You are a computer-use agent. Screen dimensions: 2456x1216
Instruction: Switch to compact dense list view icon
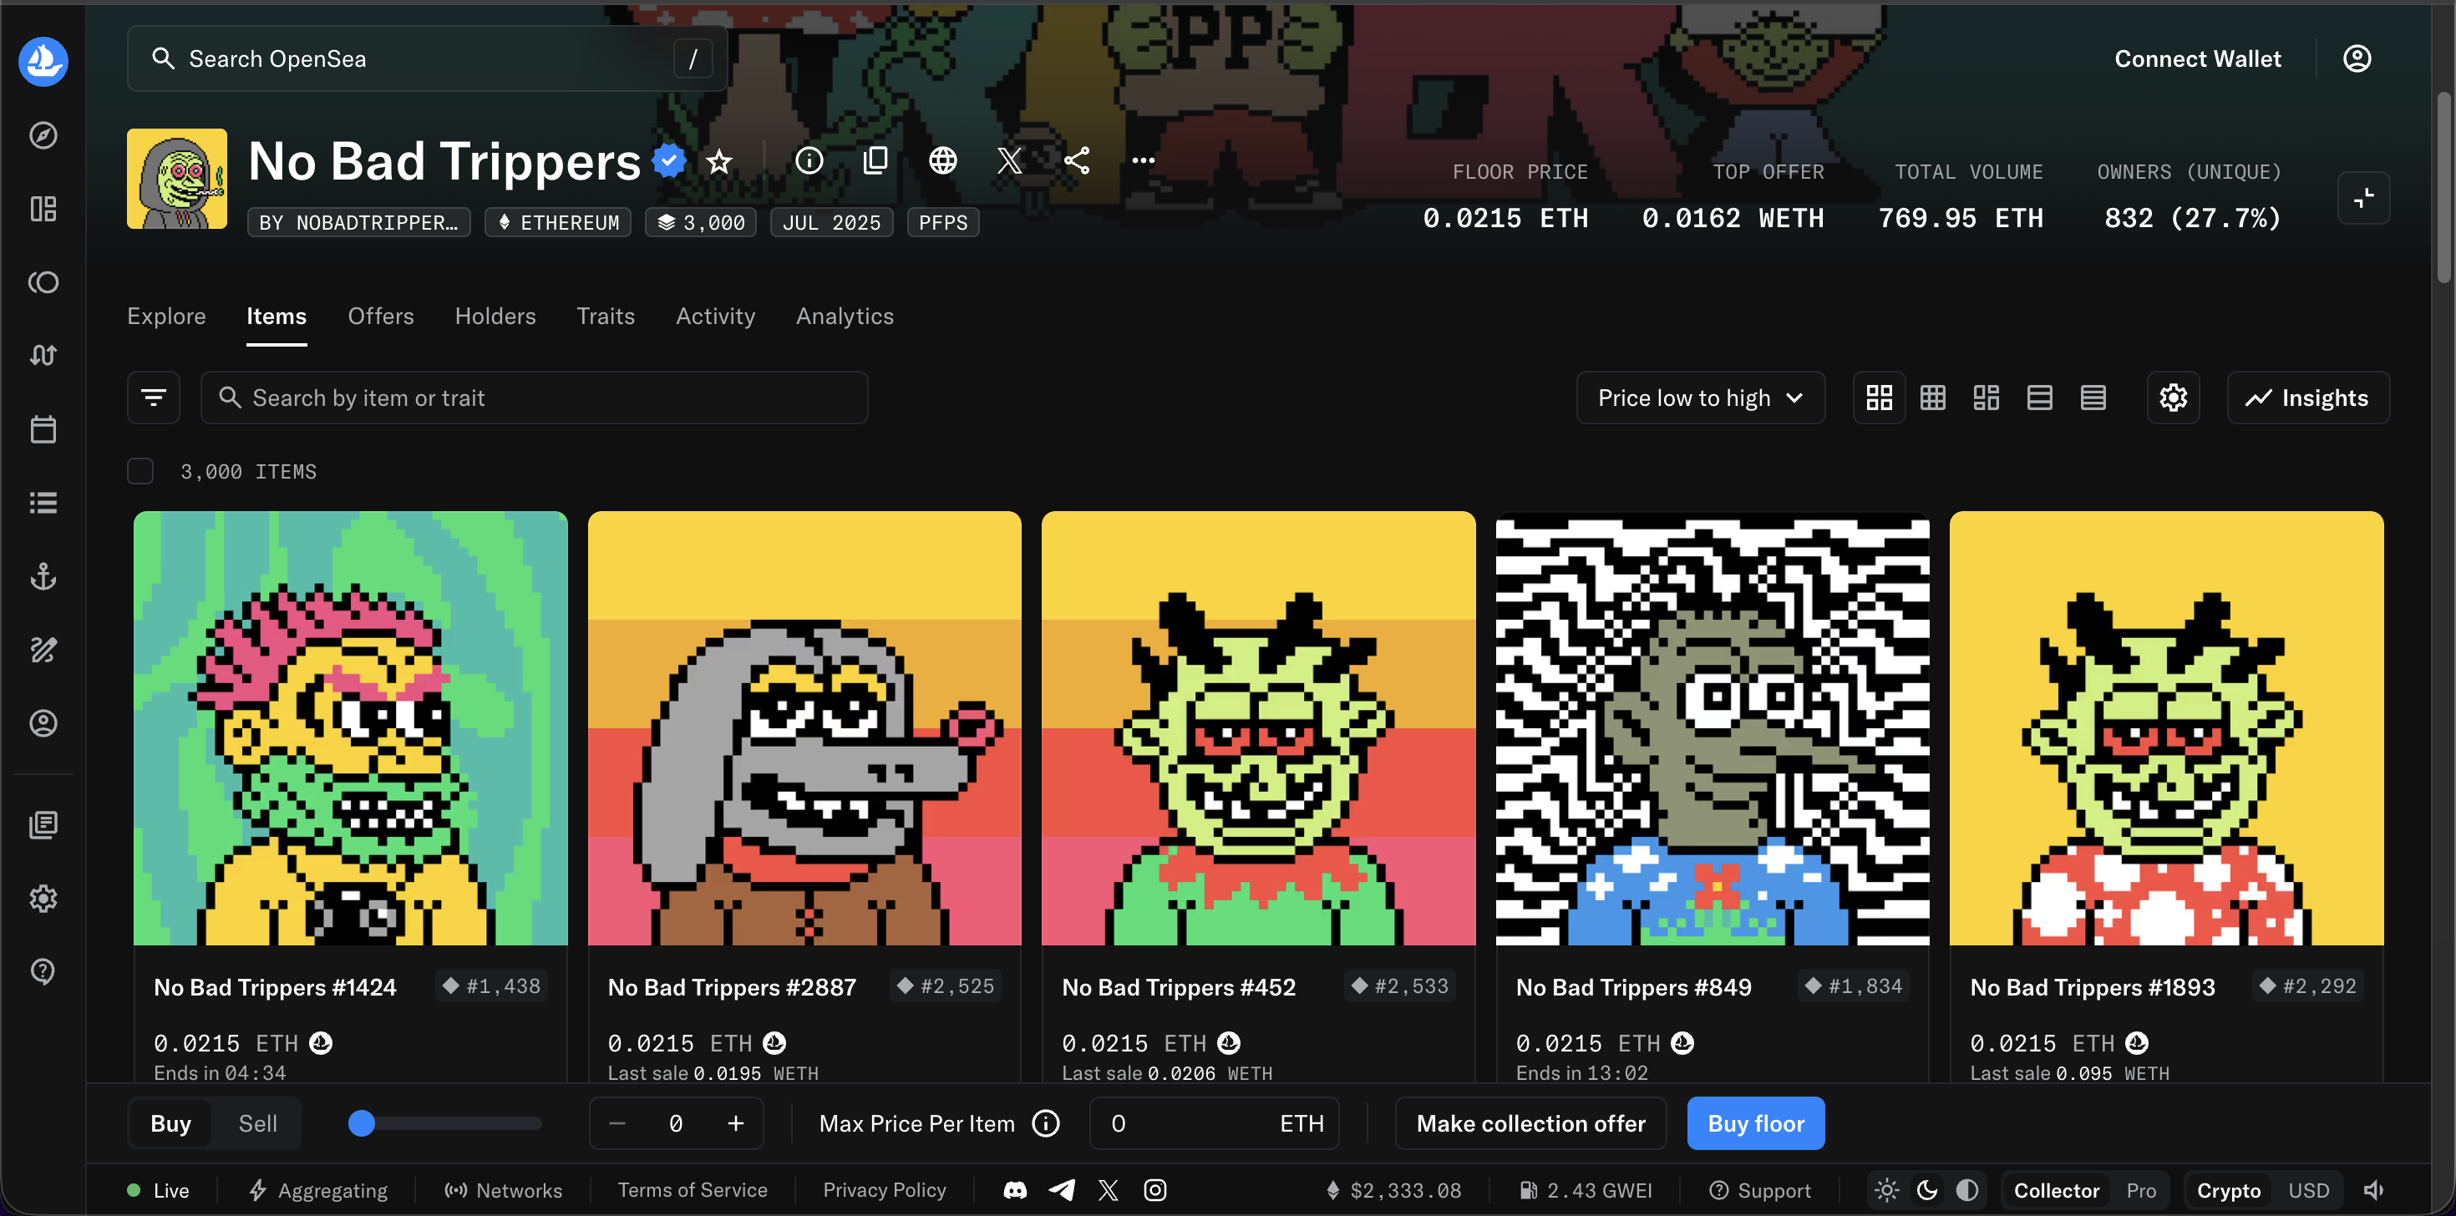tap(2093, 398)
